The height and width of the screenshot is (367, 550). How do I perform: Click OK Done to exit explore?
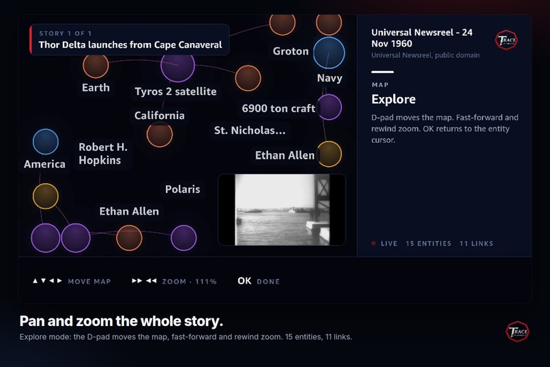click(259, 281)
